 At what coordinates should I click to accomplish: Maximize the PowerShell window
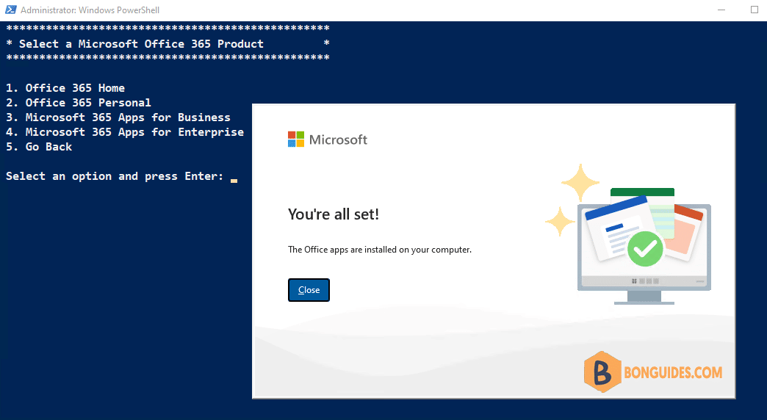pyautogui.click(x=754, y=10)
